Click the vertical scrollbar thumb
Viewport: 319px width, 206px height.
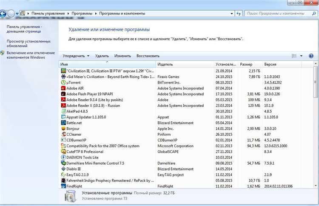(315, 82)
